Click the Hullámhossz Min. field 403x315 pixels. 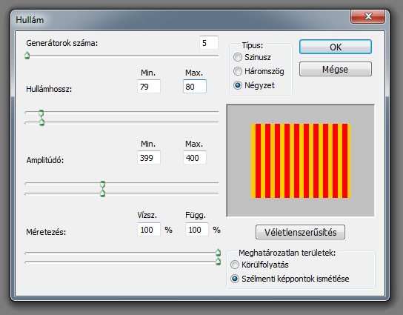click(149, 87)
